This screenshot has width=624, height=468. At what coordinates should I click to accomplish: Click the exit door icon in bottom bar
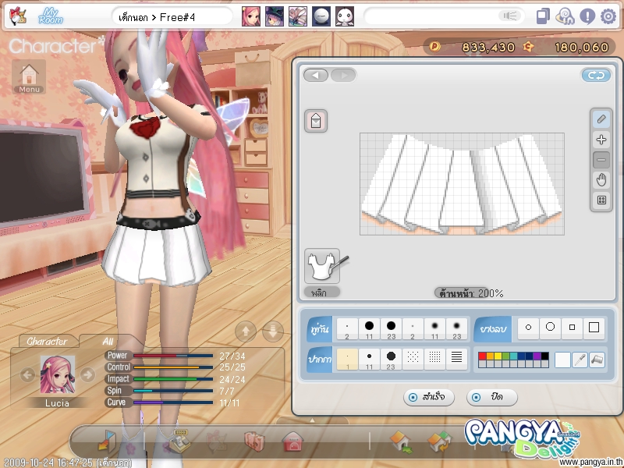(x=107, y=441)
